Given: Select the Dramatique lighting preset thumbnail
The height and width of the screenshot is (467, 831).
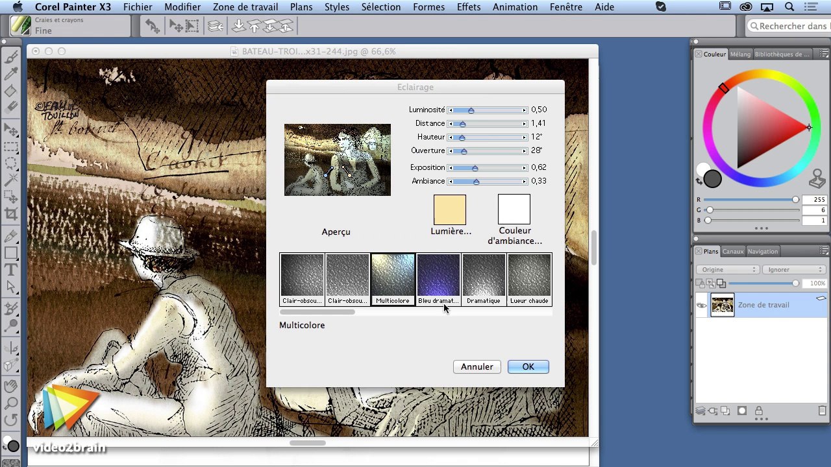Looking at the screenshot, I should (484, 280).
